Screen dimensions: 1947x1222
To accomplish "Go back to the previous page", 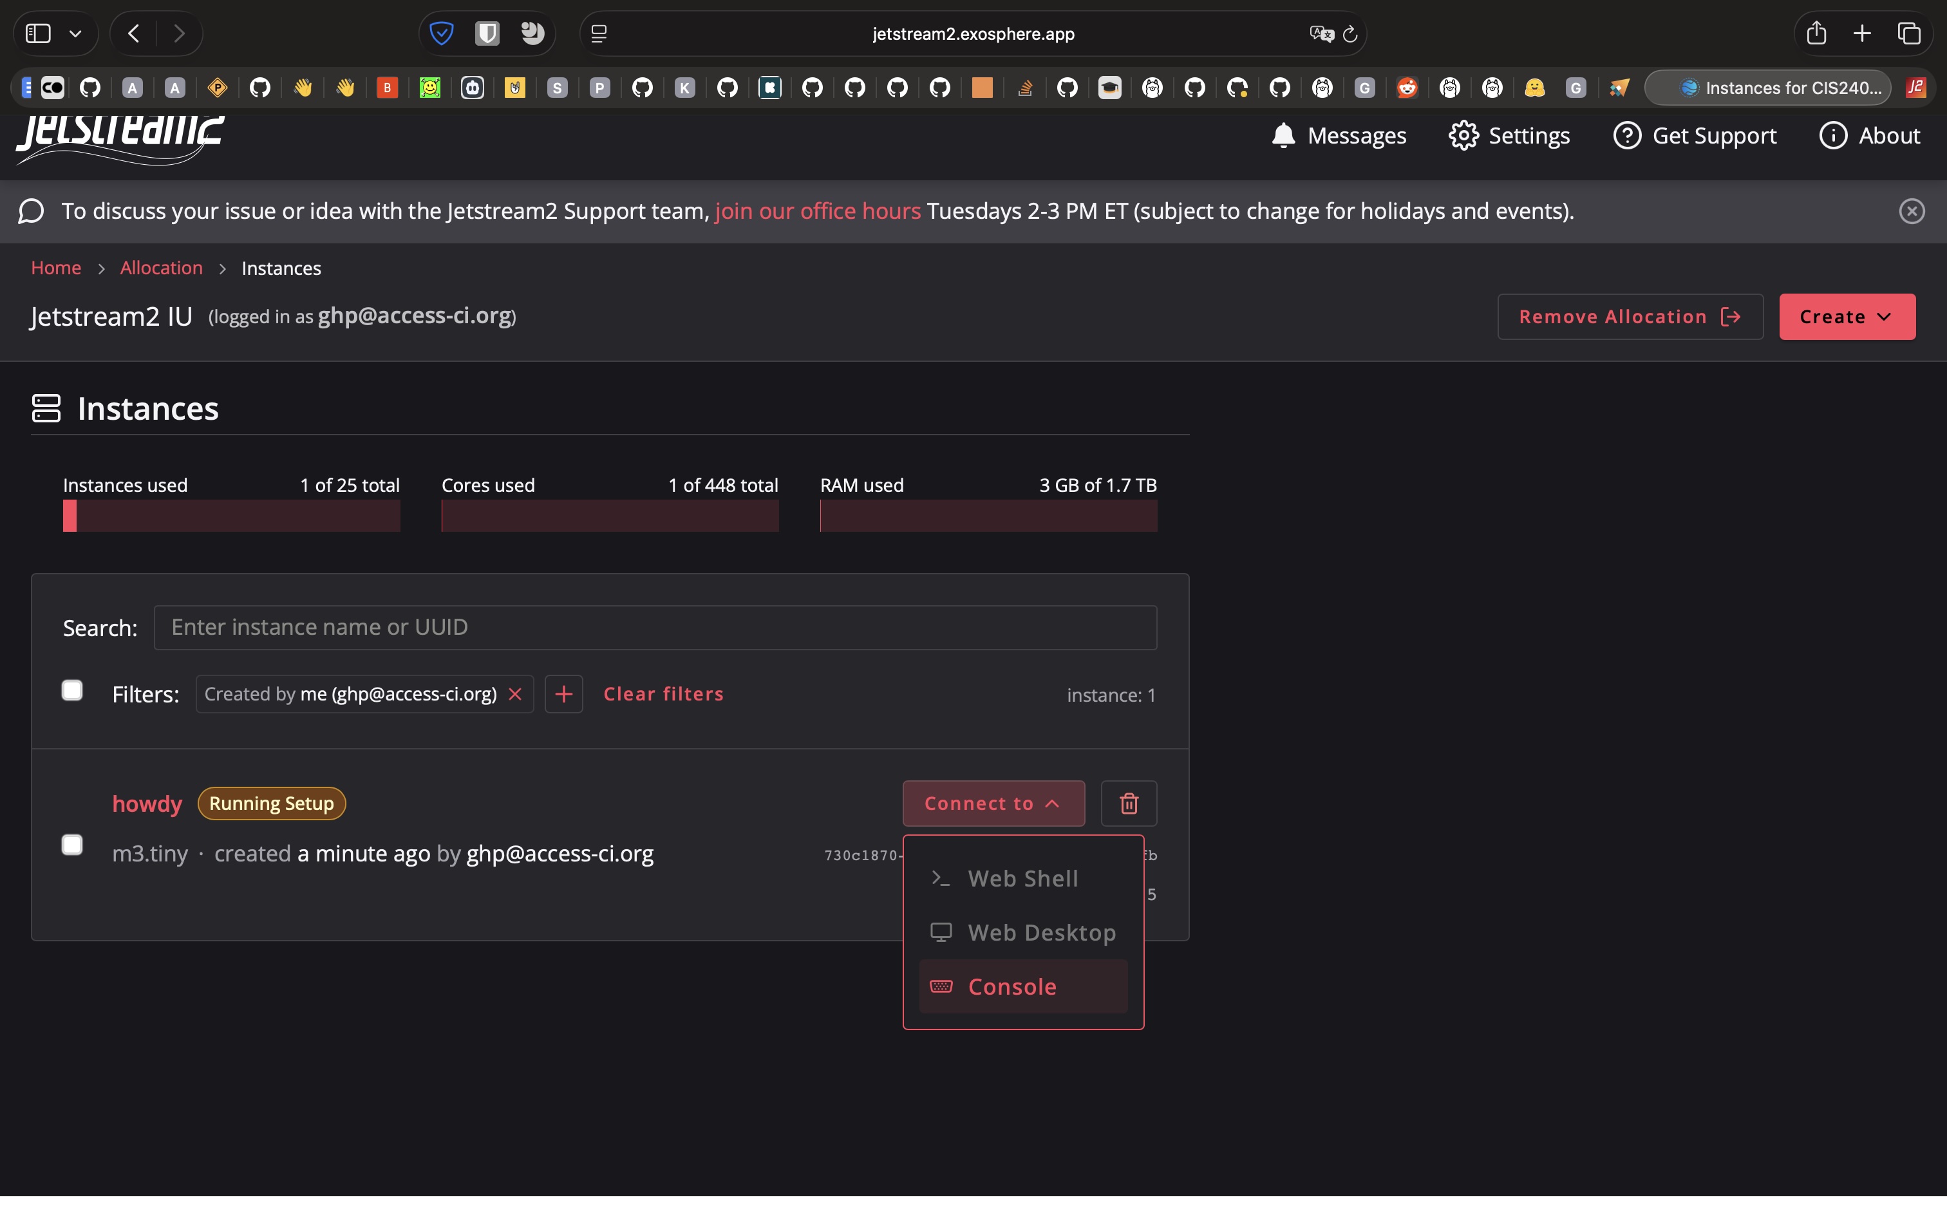I will click(134, 33).
